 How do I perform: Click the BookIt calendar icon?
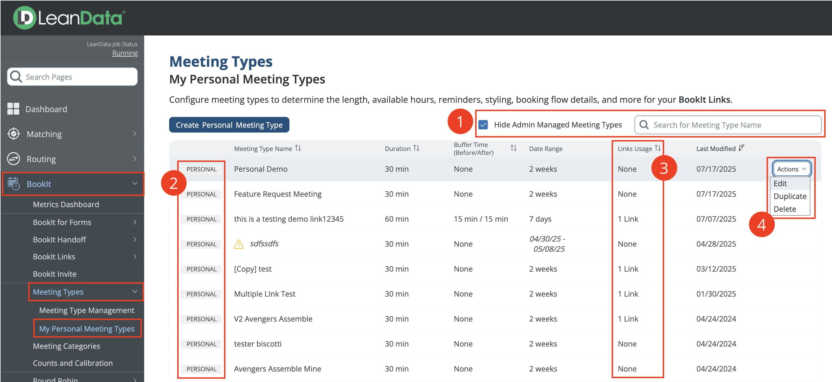(x=14, y=184)
